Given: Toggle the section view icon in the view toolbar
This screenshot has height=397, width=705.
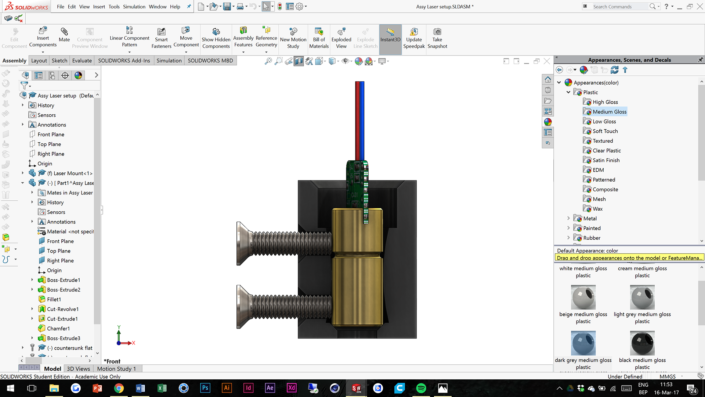Looking at the screenshot, I should click(299, 61).
